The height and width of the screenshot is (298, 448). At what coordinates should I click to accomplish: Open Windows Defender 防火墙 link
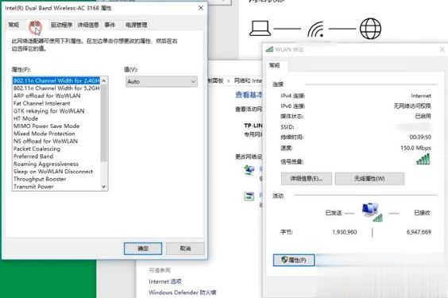pyautogui.click(x=182, y=292)
